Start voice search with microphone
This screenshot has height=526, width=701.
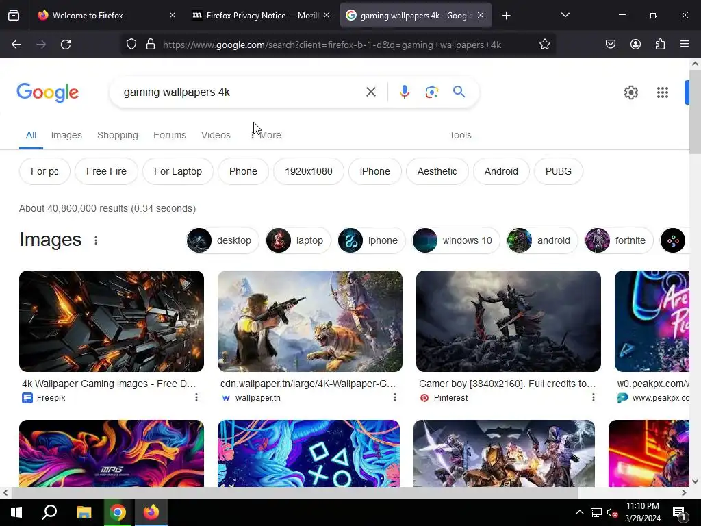404,92
